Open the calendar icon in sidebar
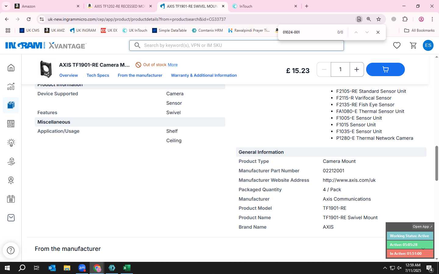 11,199
